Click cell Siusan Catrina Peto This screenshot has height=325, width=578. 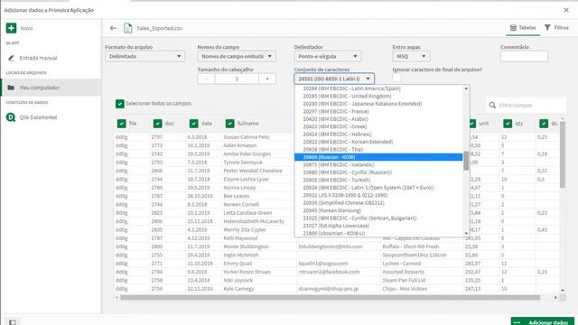(x=247, y=137)
